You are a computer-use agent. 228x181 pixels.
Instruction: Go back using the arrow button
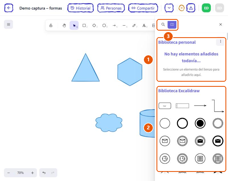point(9,8)
